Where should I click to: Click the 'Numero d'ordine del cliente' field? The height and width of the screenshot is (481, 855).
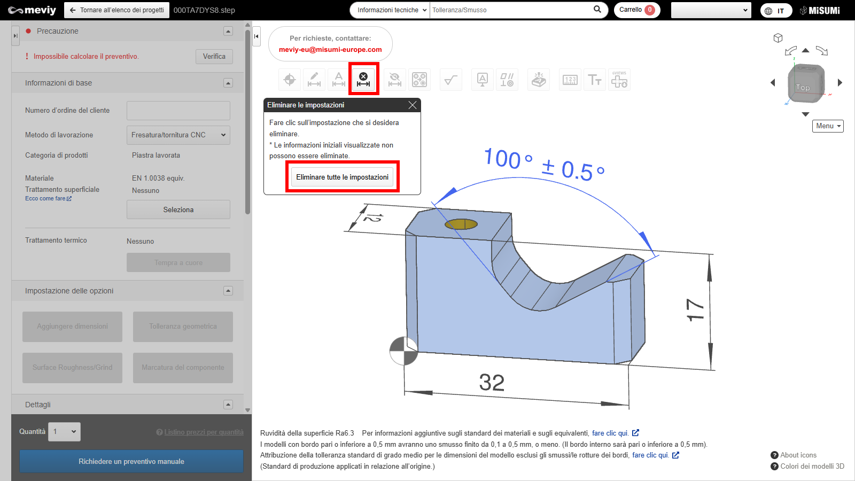pos(178,111)
